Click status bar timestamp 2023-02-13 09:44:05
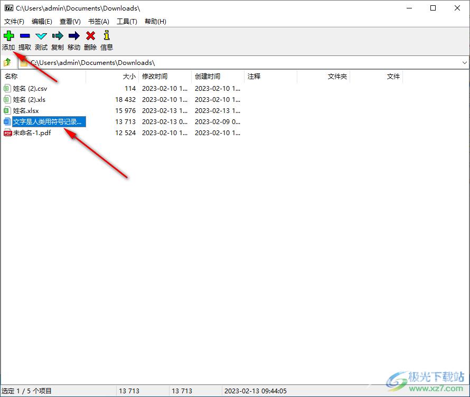The image size is (470, 397). point(256,391)
